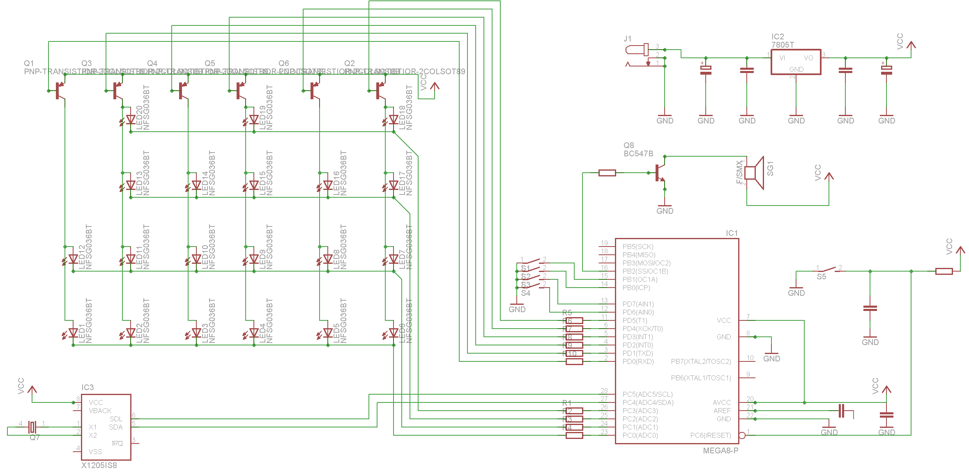The width and height of the screenshot is (969, 473).
Task: Click the S1 pushbutton switch symbol
Action: tap(533, 261)
